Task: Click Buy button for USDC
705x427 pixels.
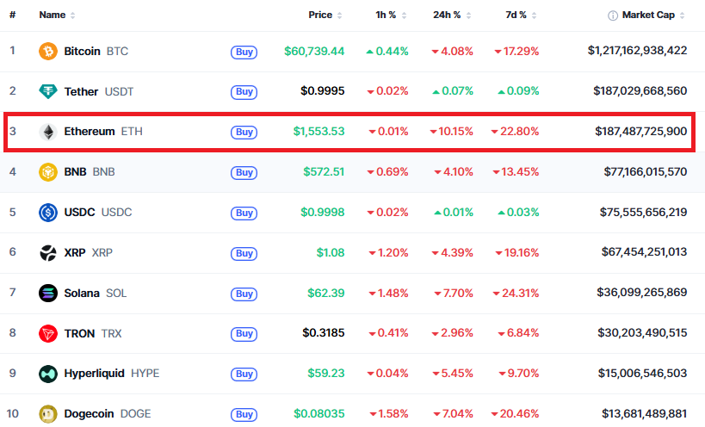Action: click(x=244, y=213)
